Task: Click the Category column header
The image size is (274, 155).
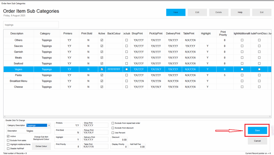Action: click(45, 33)
